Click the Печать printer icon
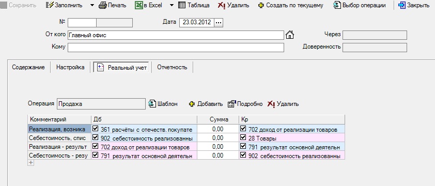Image resolution: width=435 pixels, height=186 pixels. click(103, 5)
